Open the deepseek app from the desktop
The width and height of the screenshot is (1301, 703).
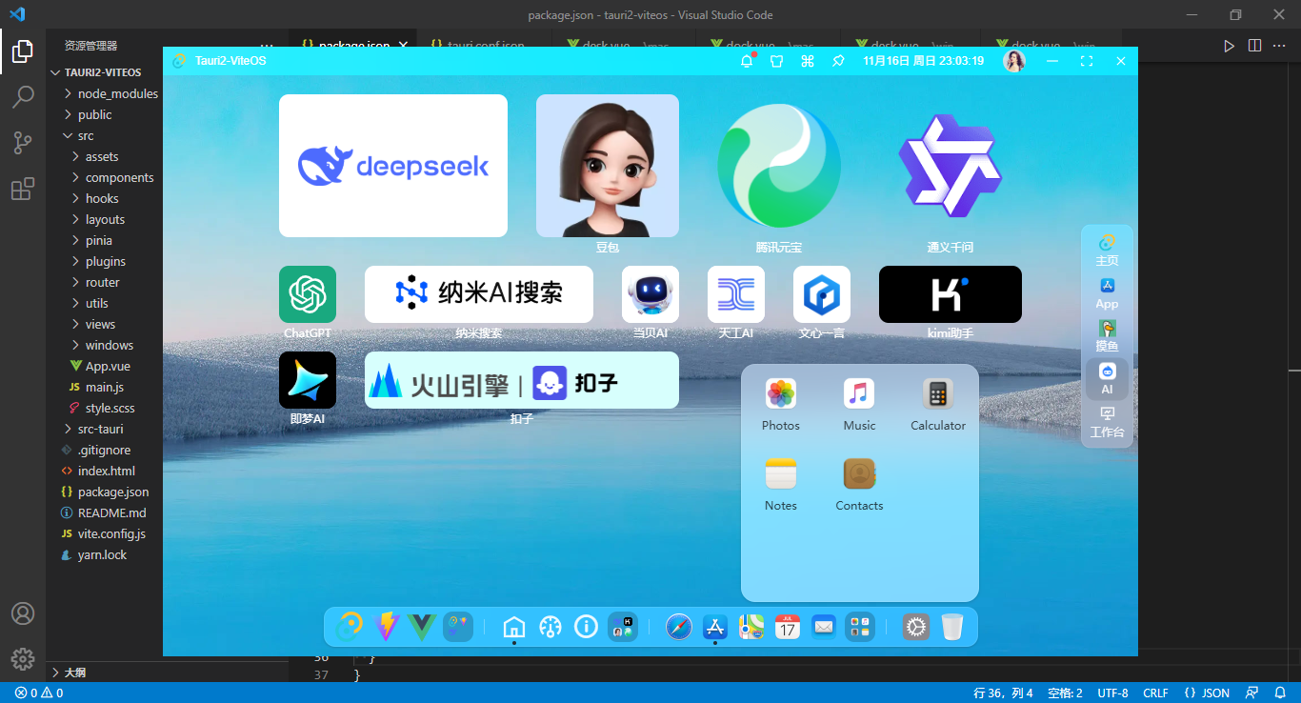(393, 165)
